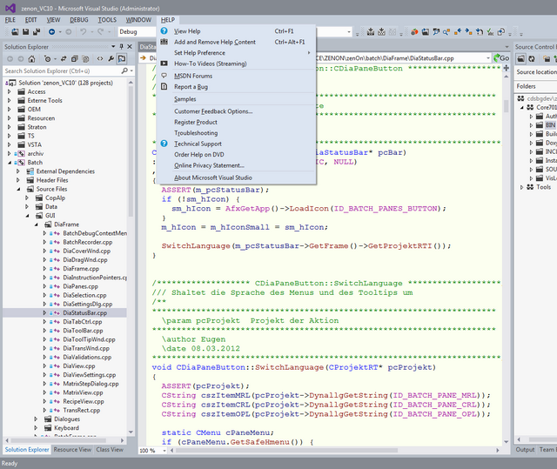The image size is (557, 469).
Task: Click the plus split icon above editor scrollbar
Action: coord(507,68)
